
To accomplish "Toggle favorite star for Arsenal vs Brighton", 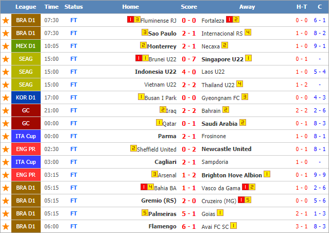I will pyautogui.click(x=6, y=175).
